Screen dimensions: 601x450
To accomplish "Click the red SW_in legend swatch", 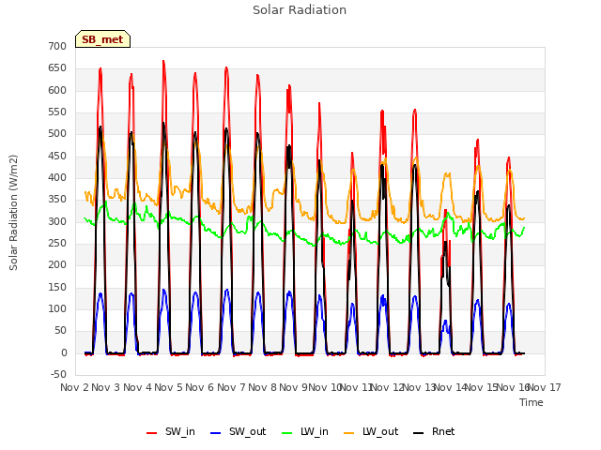I will [152, 433].
